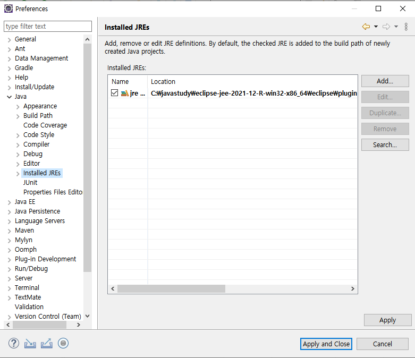The image size is (415, 358).
Task: Click the Cancel button
Action: 383,344
